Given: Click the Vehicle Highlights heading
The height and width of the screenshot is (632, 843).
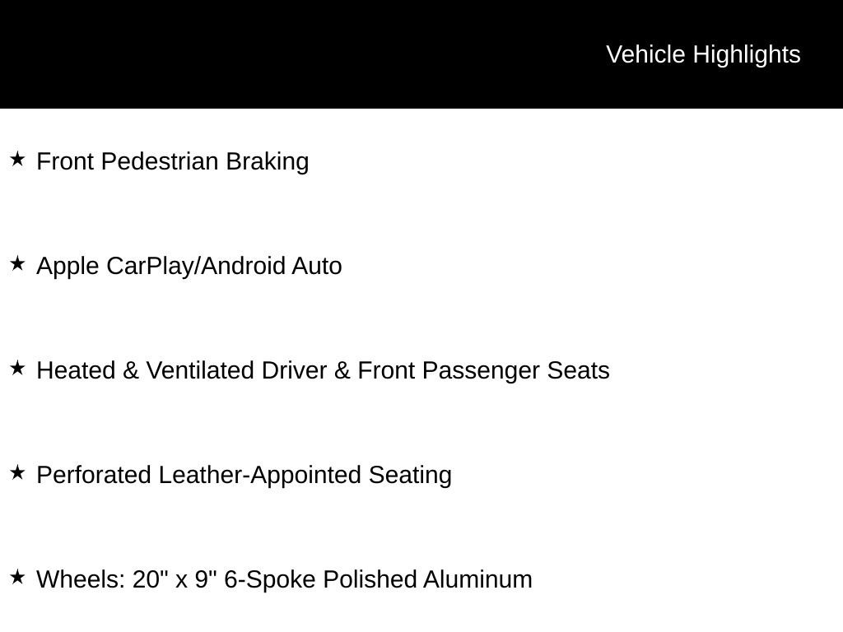Looking at the screenshot, I should point(703,54).
